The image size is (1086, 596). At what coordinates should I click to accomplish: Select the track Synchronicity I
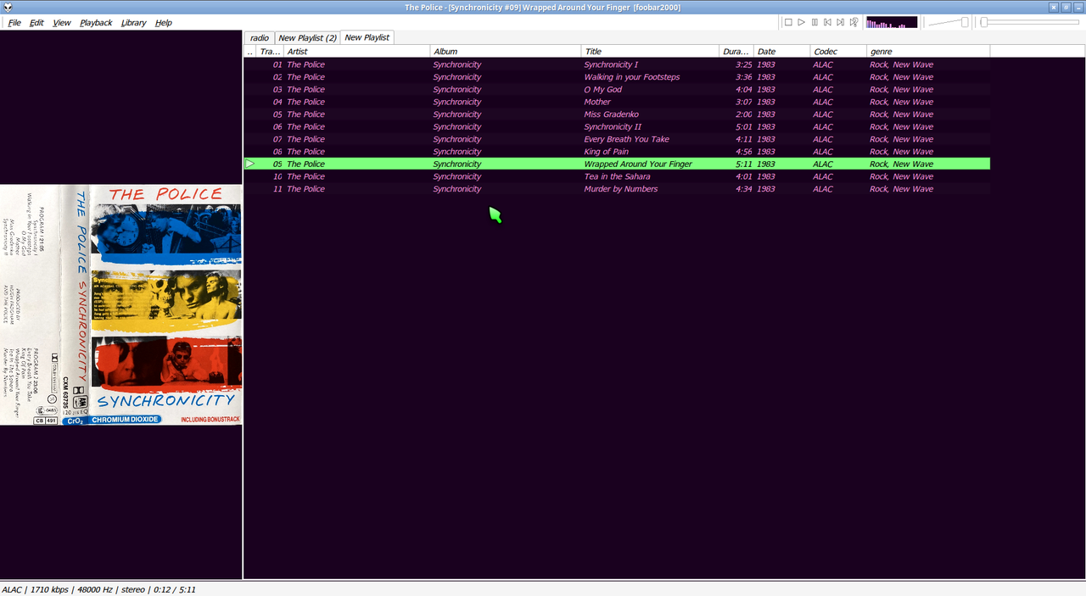coord(617,64)
